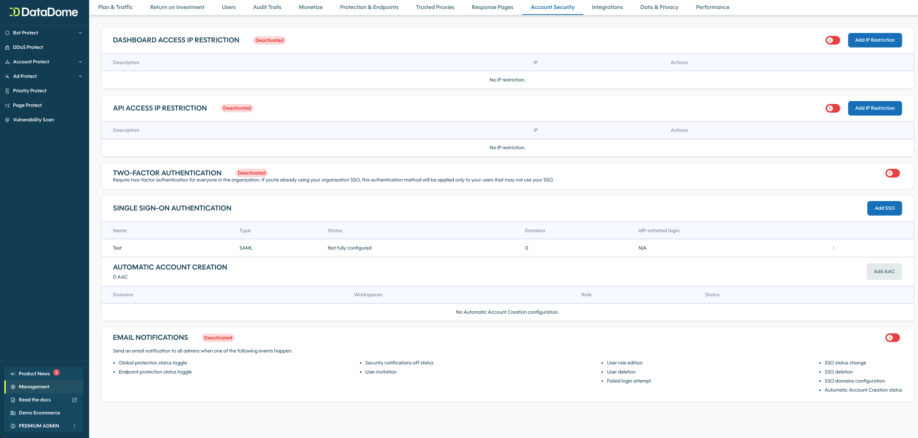This screenshot has width=918, height=438.
Task: Switch to the Audit Trails tab
Action: click(267, 7)
